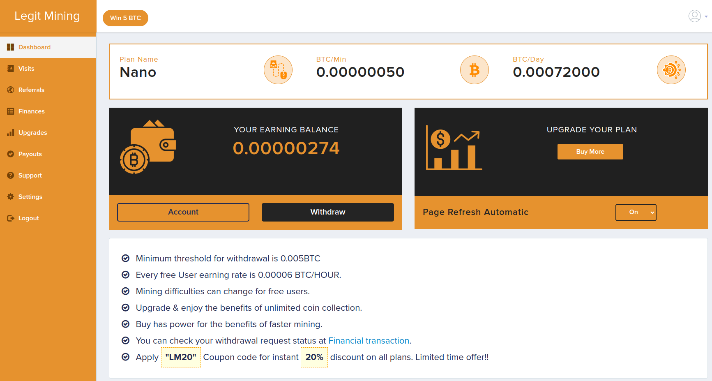Click the BTC/Min value 0.00000050
712x381 pixels.
[x=360, y=72]
